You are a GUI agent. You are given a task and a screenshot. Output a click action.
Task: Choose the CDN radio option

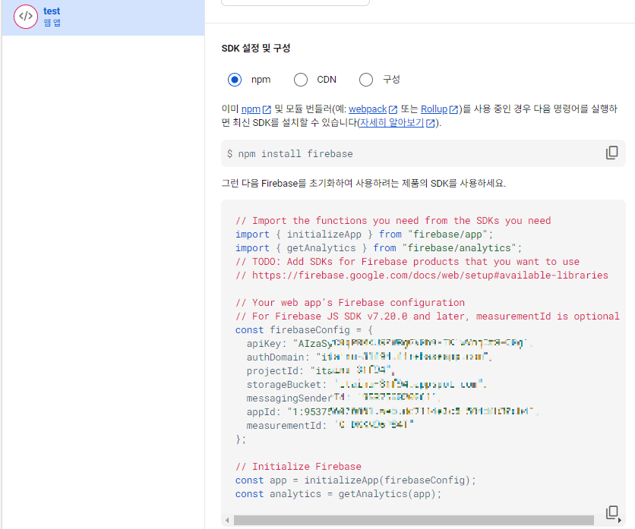click(x=301, y=80)
